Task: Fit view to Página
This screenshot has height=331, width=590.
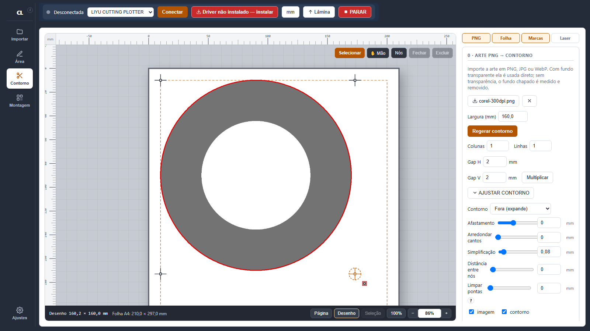Action: 321,313
